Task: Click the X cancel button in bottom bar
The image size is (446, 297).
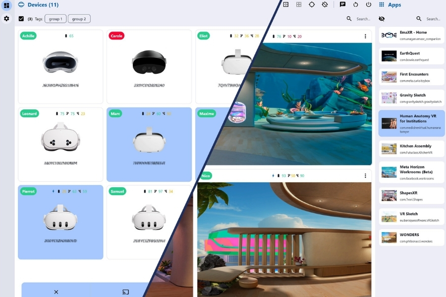Action: [x=56, y=292]
